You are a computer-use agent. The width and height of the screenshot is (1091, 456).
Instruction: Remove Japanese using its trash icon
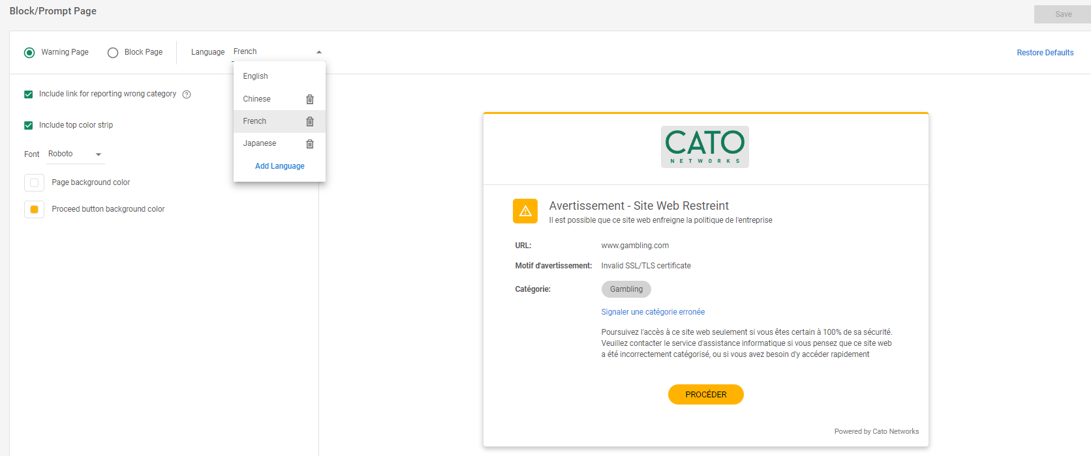pos(310,144)
